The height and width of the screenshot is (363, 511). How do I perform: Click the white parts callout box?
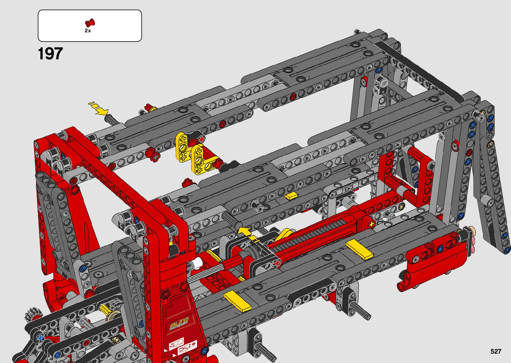pos(90,26)
